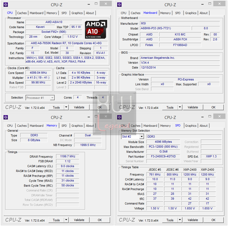Click Validate in the top-left CPU window
This screenshot has width=229, height=227.
click(79, 107)
